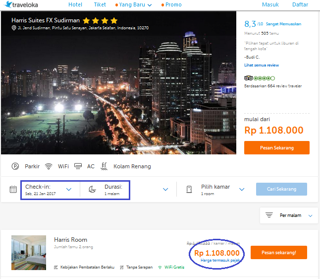The image size is (320, 279).
Task: Click Masuk to log in
Action: (270, 4)
